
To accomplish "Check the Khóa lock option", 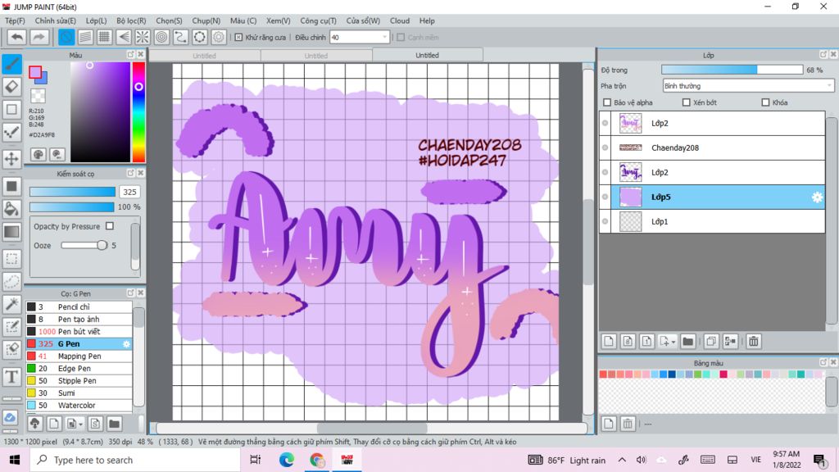I will click(765, 102).
